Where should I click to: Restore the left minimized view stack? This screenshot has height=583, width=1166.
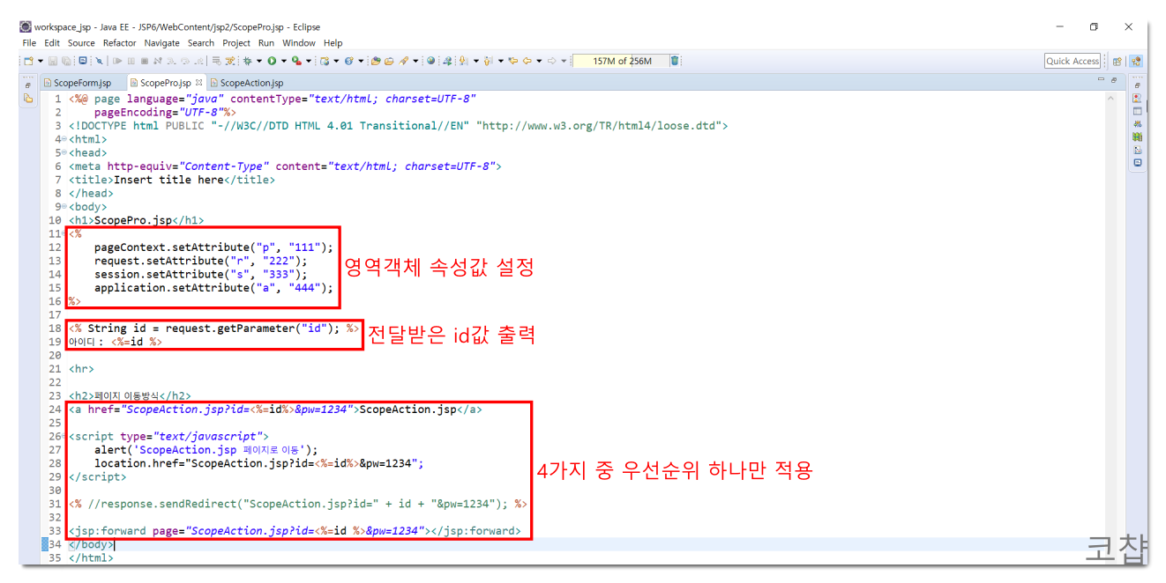(x=28, y=85)
